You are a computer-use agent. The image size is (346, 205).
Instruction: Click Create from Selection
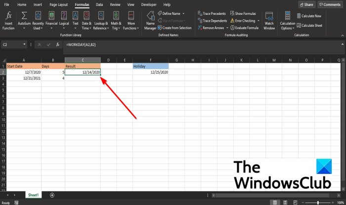click(x=174, y=28)
